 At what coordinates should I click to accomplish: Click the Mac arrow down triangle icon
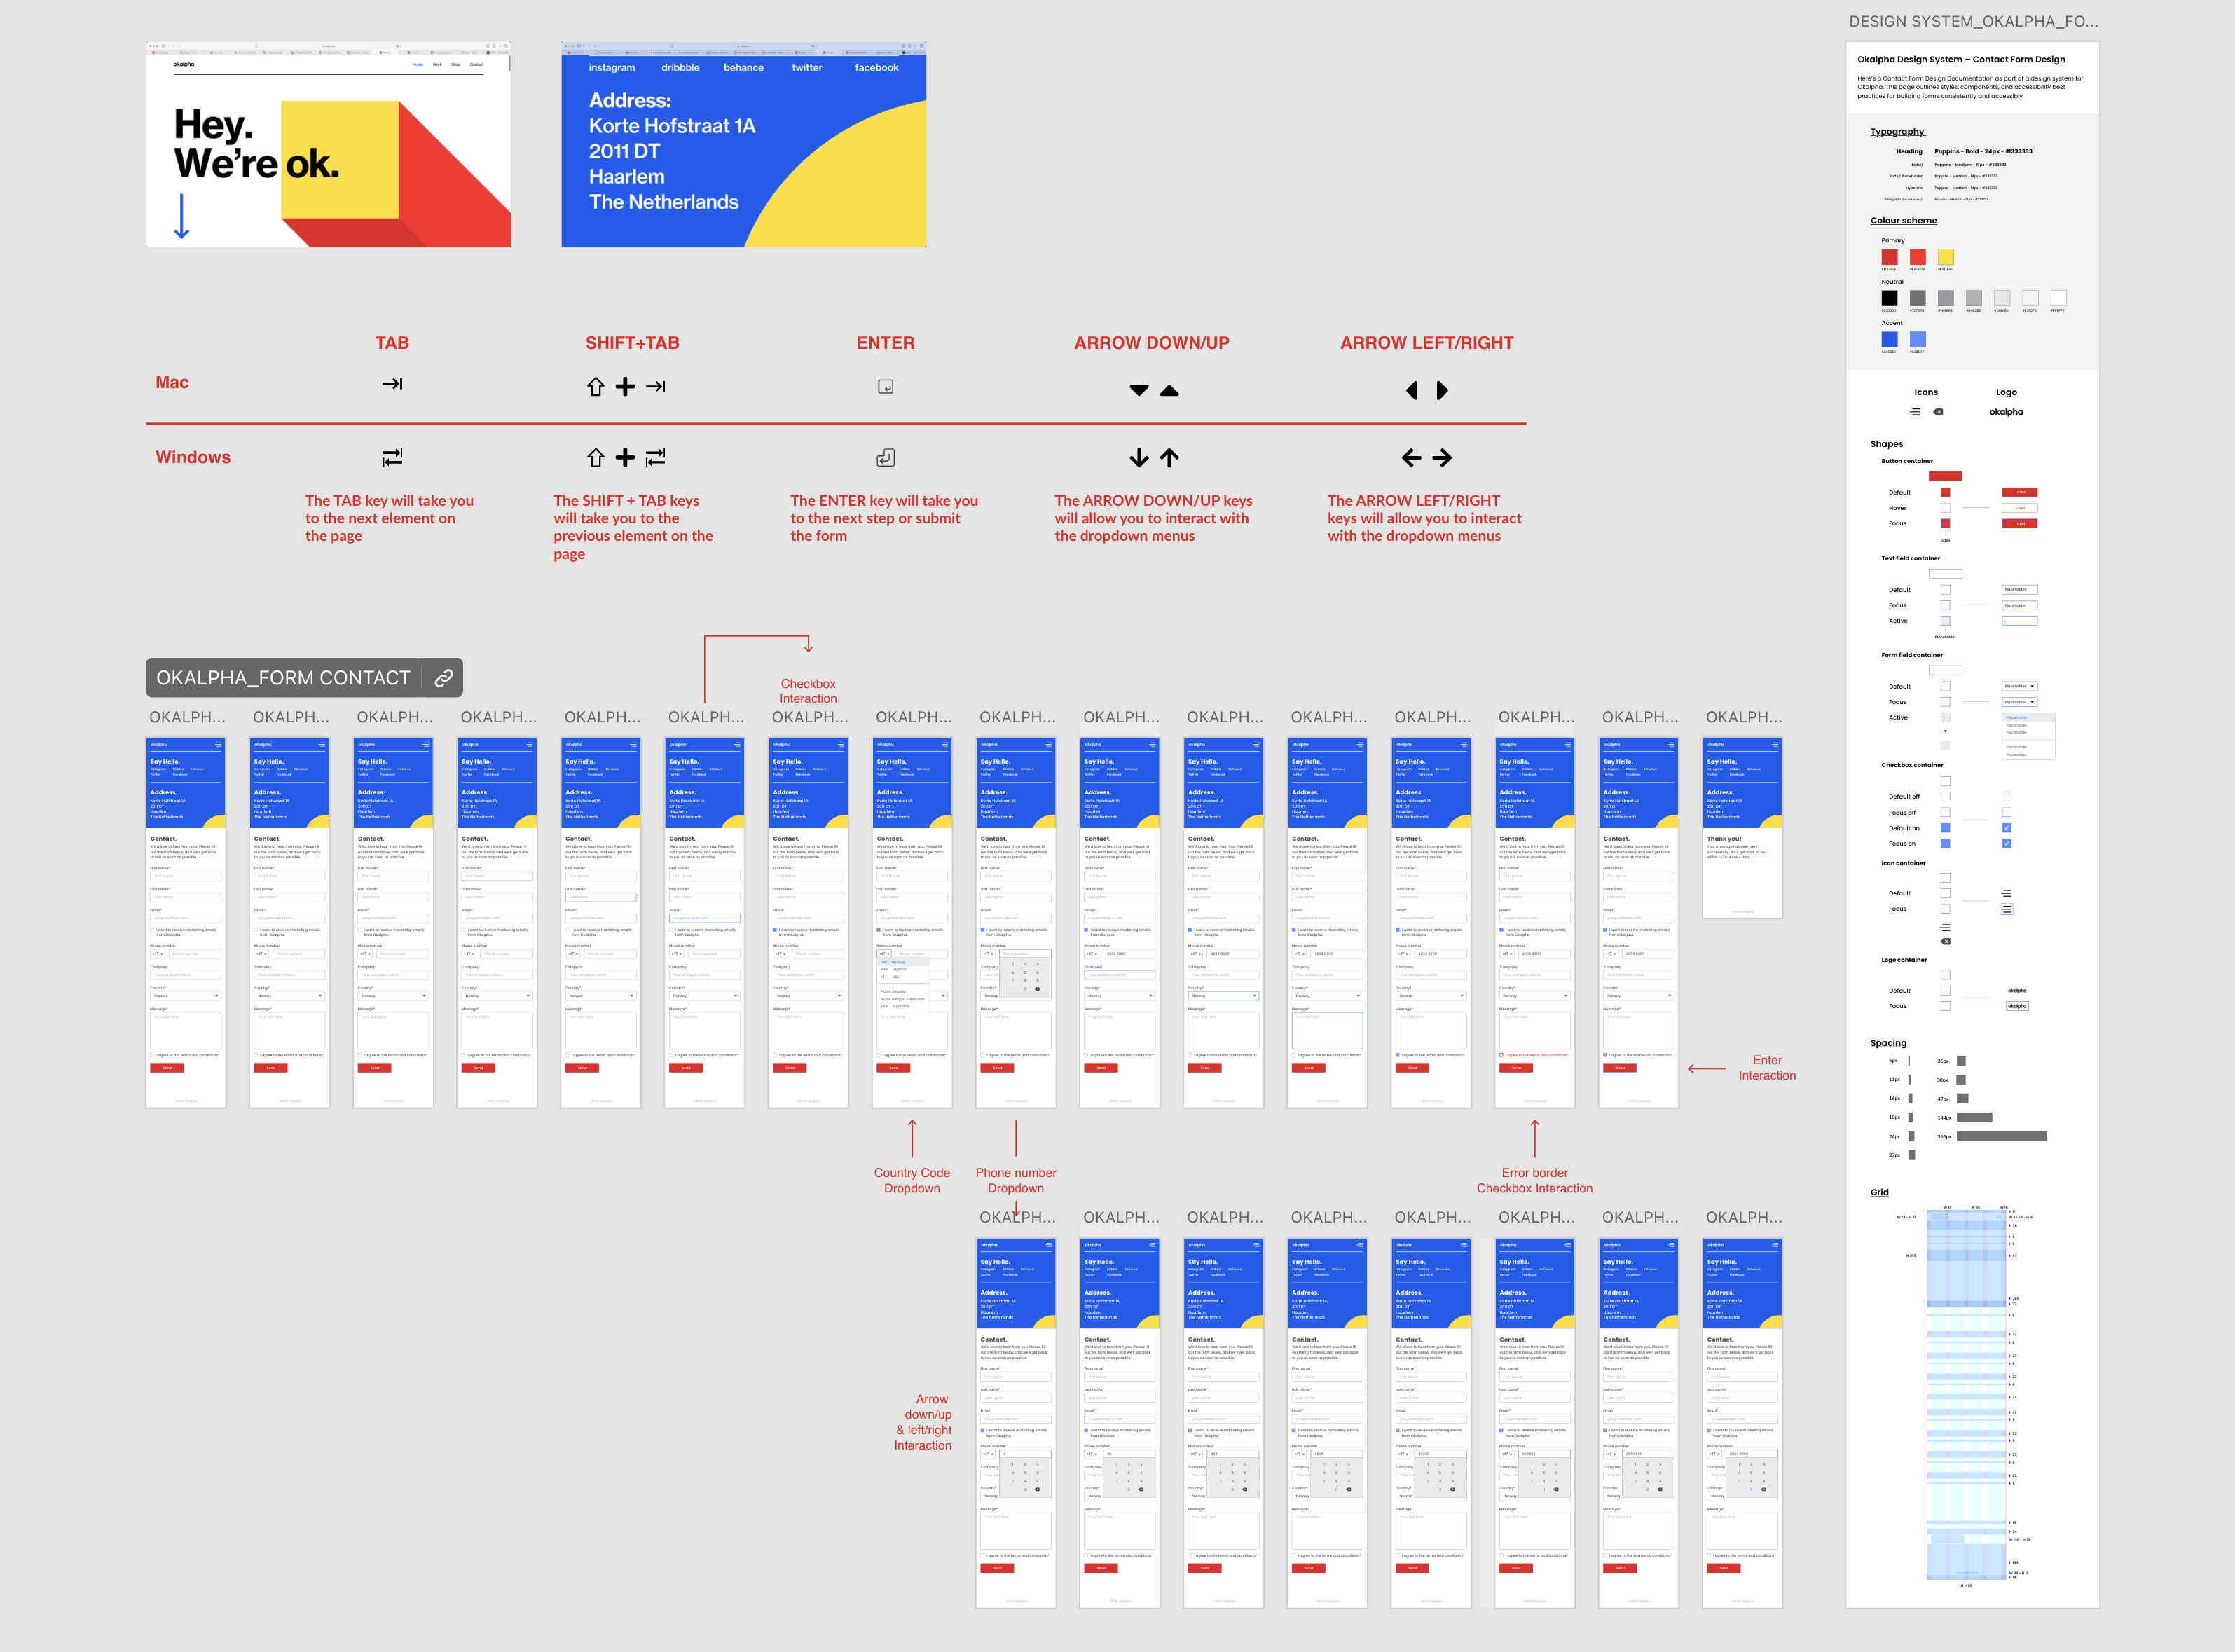(x=1138, y=390)
